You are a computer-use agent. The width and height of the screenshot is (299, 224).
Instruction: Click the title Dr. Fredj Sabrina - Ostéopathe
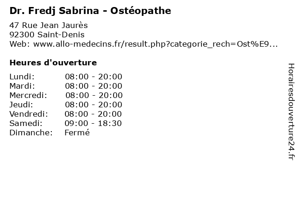pos(90,10)
